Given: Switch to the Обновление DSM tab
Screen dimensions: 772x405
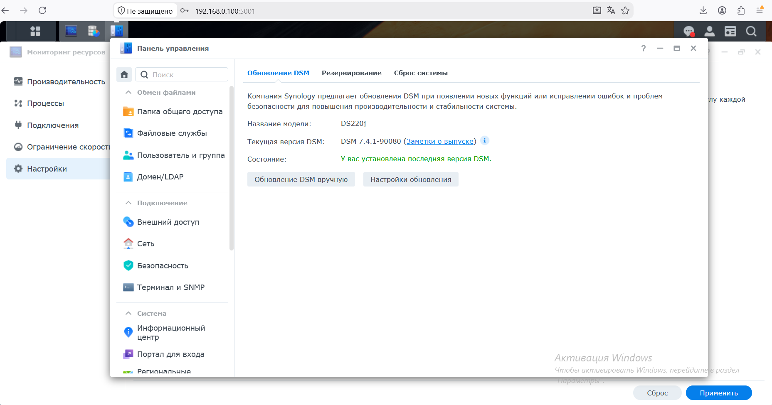Looking at the screenshot, I should 279,73.
